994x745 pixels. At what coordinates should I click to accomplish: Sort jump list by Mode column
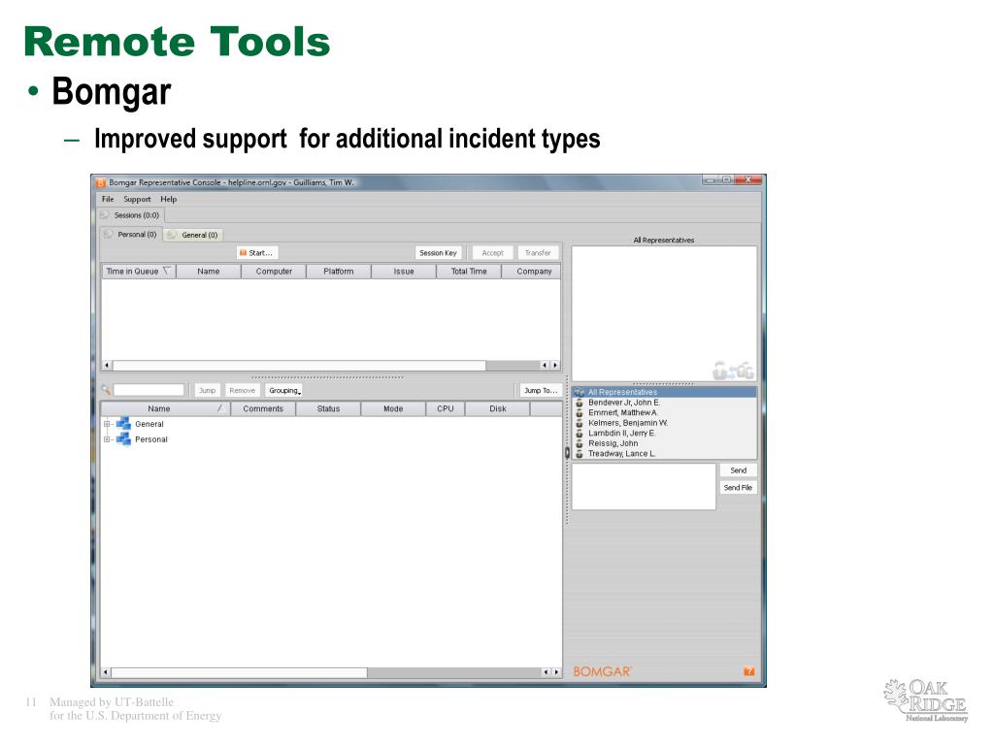click(393, 408)
